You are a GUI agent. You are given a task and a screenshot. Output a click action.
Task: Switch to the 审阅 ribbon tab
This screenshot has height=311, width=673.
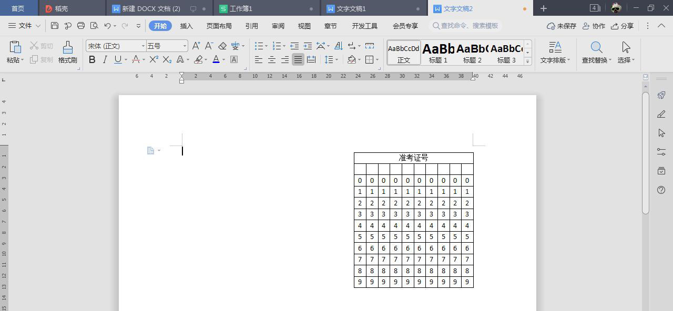click(278, 26)
